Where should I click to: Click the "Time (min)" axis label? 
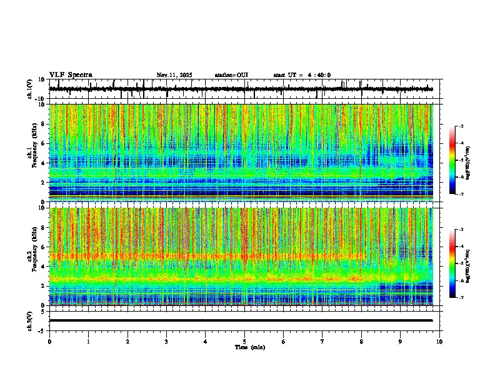click(x=250, y=347)
